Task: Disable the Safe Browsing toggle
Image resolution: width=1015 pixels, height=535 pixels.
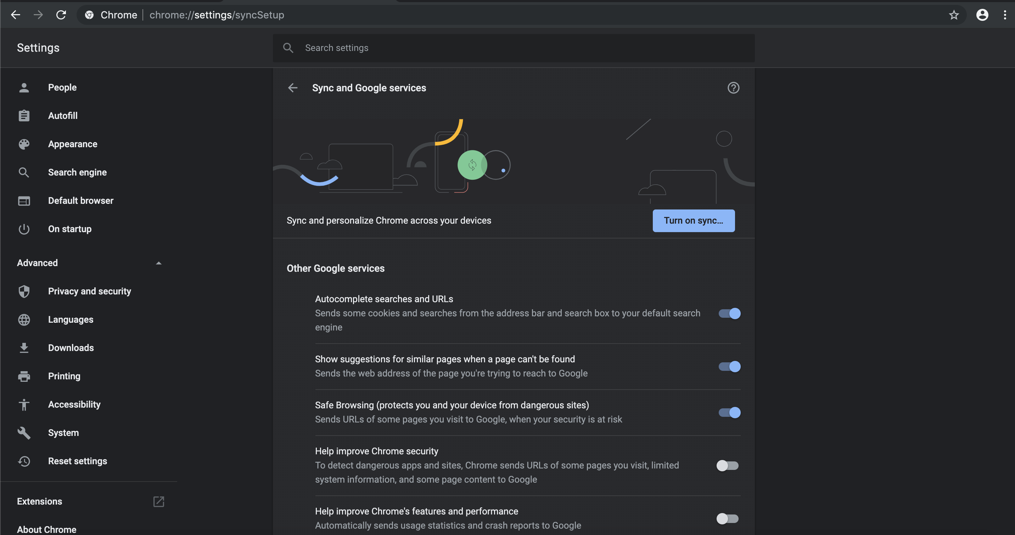Action: point(729,412)
